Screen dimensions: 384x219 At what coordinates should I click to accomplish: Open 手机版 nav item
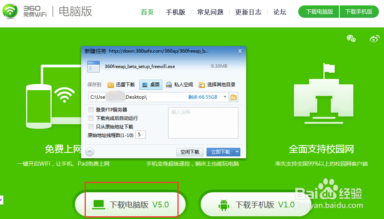pyautogui.click(x=175, y=12)
